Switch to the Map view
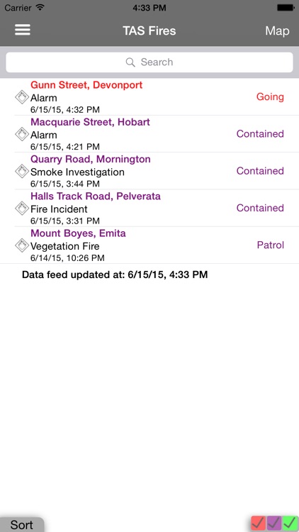Image resolution: width=299 pixels, height=532 pixels. [277, 31]
